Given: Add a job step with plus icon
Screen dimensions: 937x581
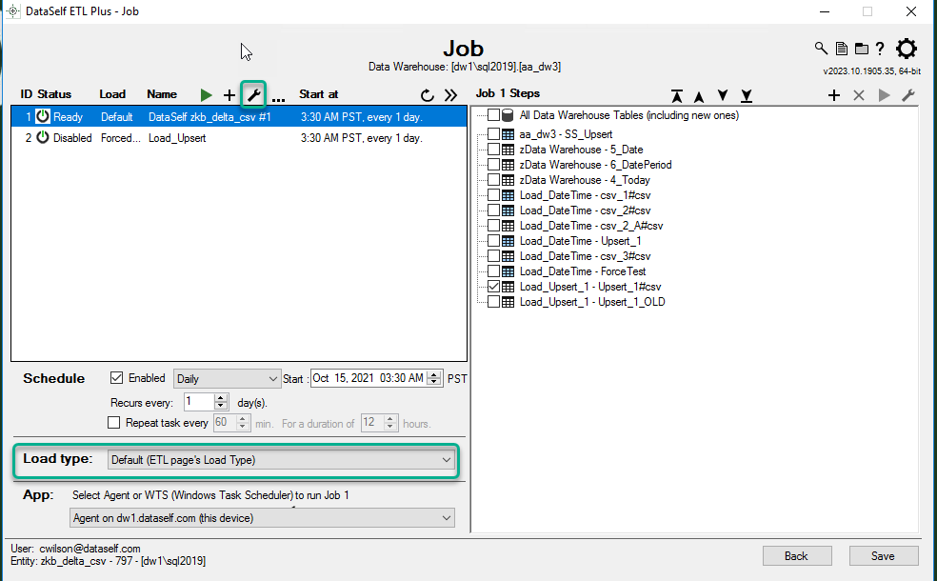Looking at the screenshot, I should point(834,95).
